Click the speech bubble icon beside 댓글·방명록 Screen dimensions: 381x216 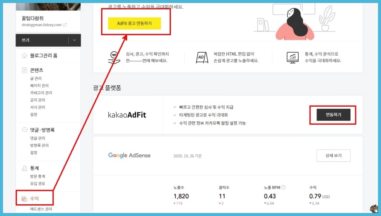coord(25,130)
